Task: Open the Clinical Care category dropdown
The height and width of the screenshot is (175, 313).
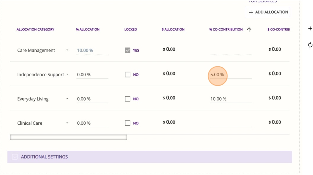Action: tap(67, 123)
